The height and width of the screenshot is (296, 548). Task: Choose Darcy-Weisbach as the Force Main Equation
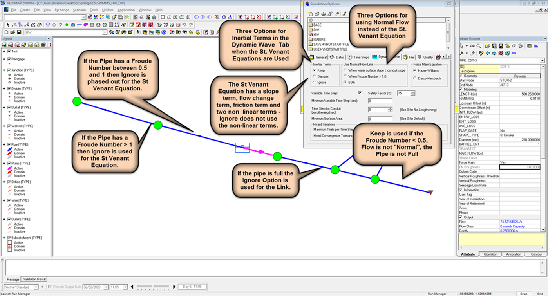416,78
